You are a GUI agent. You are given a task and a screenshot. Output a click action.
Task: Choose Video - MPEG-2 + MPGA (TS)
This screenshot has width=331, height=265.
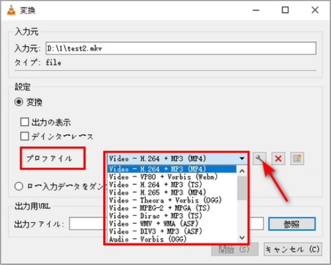tap(172, 208)
